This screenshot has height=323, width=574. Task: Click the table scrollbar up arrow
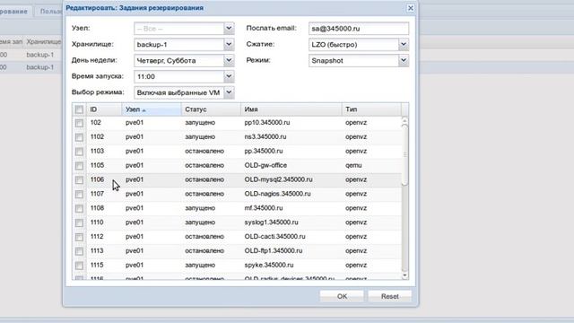404,120
